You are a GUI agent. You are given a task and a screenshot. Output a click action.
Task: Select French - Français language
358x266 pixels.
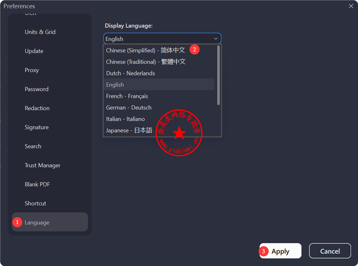click(127, 96)
